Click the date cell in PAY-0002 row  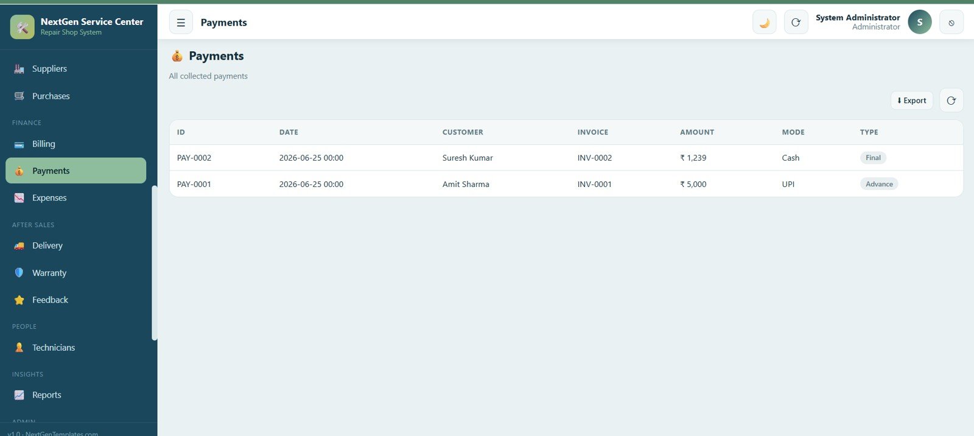click(x=311, y=158)
